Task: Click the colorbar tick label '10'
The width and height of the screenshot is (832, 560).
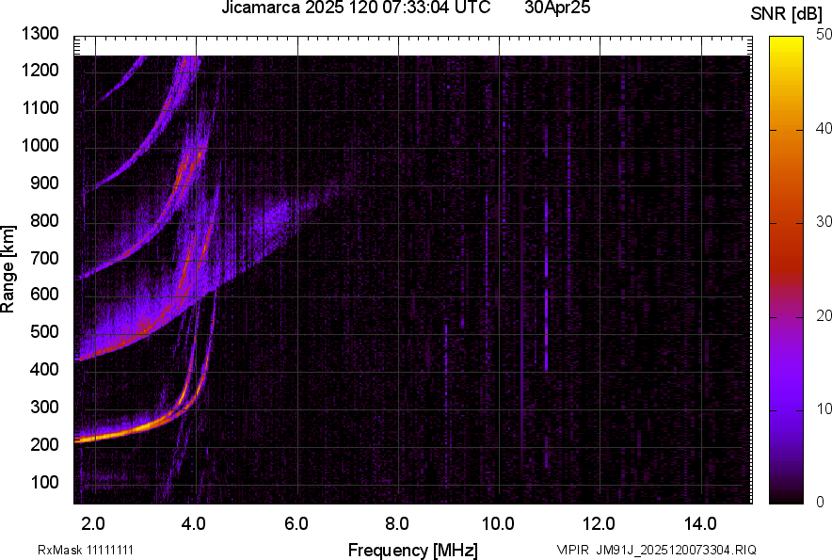Action: [x=824, y=408]
